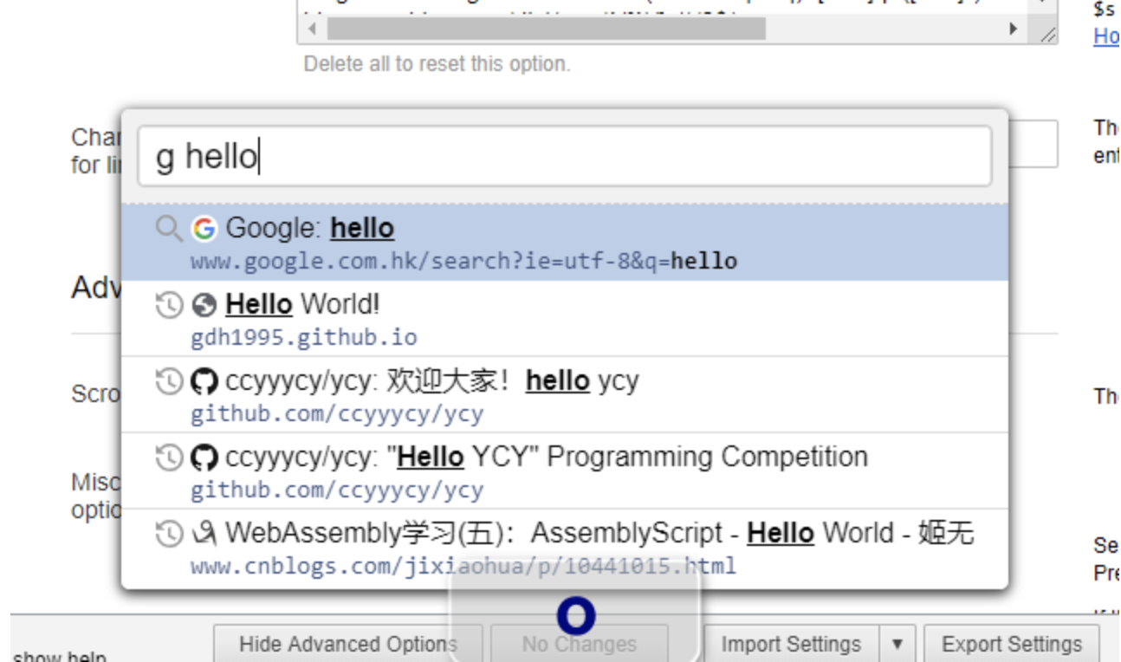The width and height of the screenshot is (1121, 662).
Task: Click the globe favicon of Hello World!
Action: pos(204,305)
